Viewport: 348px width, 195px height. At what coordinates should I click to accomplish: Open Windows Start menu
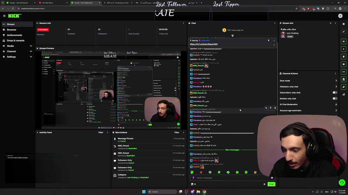click(144, 192)
